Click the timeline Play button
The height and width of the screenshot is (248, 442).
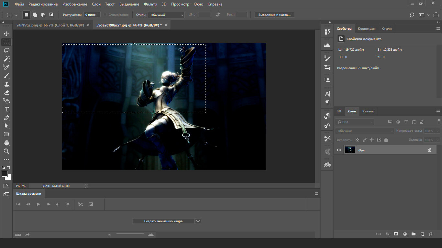point(39,204)
